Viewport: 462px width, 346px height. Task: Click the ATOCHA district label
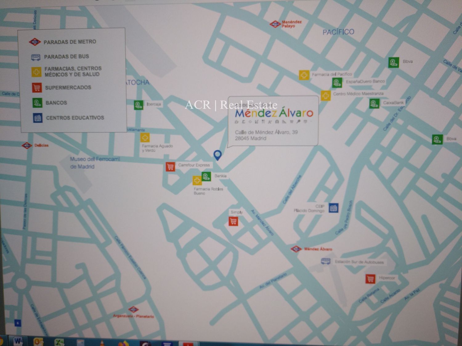138,82
